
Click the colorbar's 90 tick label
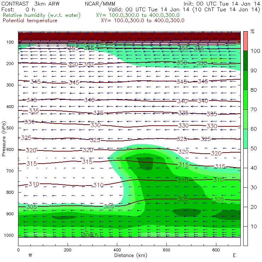(x=254, y=70)
